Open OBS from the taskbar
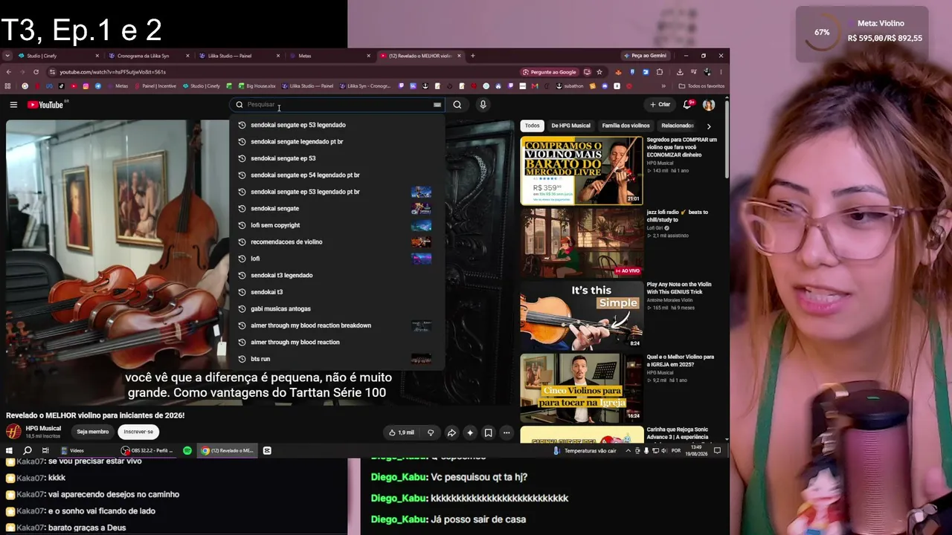Screen dimensions: 952x535 tap(149, 450)
